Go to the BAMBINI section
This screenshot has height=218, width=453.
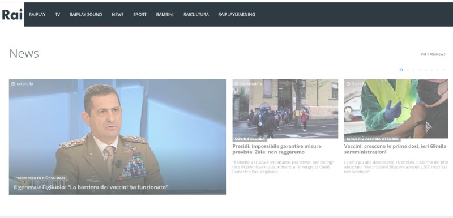(165, 14)
